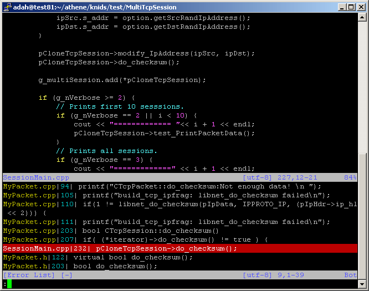Click the g_multiSession.add code line

(122, 80)
